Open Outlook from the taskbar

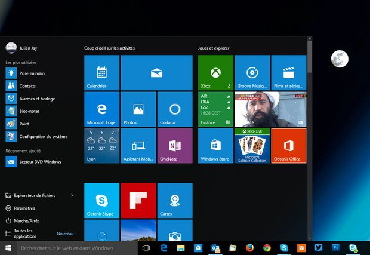(215, 248)
